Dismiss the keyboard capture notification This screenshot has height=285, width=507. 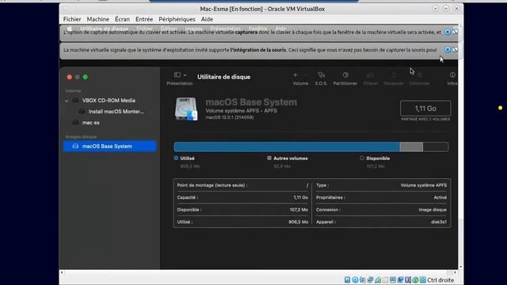tap(448, 32)
